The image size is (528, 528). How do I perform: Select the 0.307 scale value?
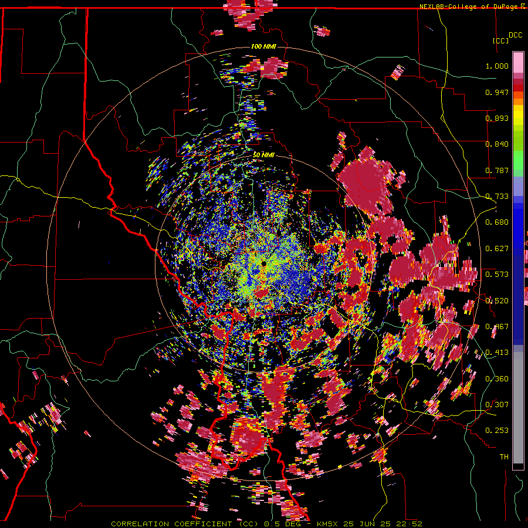pos(497,405)
